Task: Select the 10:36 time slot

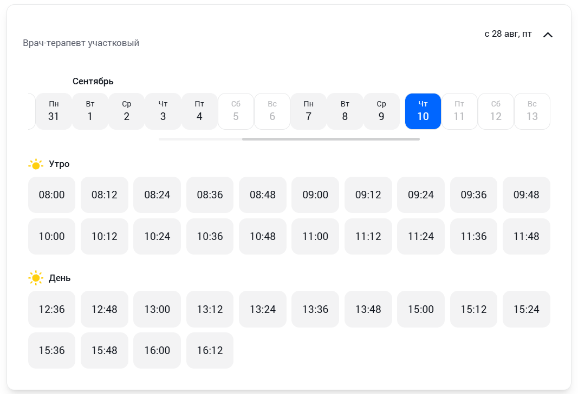Action: 210,236
